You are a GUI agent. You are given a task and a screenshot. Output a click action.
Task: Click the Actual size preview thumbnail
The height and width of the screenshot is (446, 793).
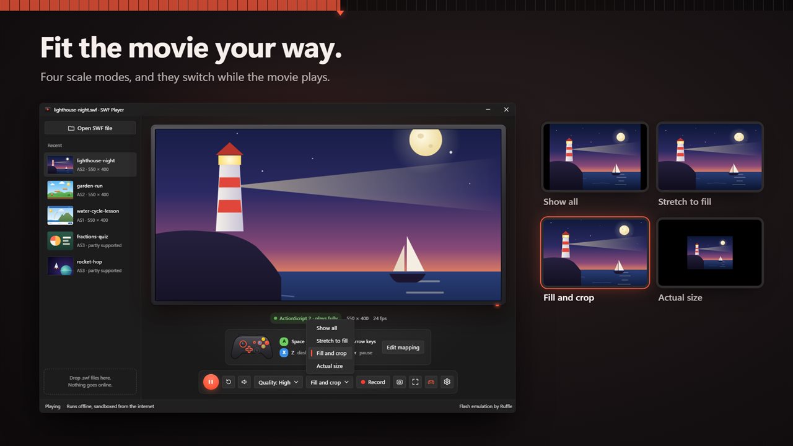coord(710,253)
